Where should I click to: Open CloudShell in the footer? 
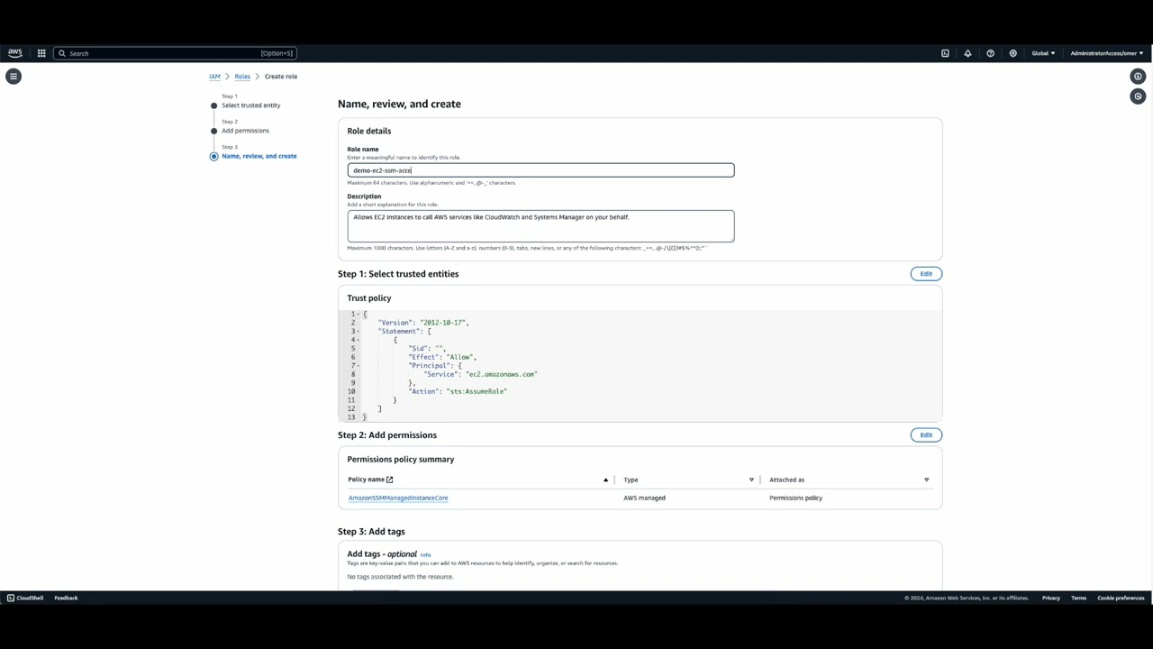[x=25, y=598]
